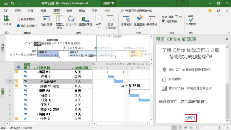
Task: Click the Run (运行) link
Action: point(191,118)
